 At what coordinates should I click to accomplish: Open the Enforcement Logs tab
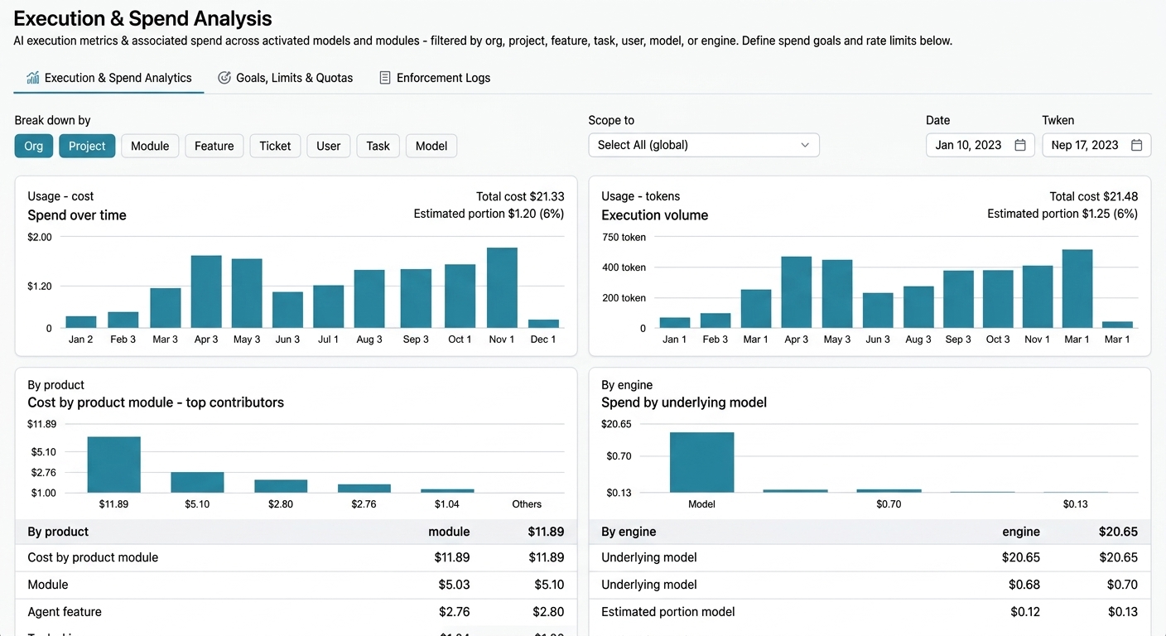(x=435, y=78)
